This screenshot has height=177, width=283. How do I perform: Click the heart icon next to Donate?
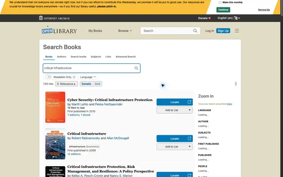point(209,18)
